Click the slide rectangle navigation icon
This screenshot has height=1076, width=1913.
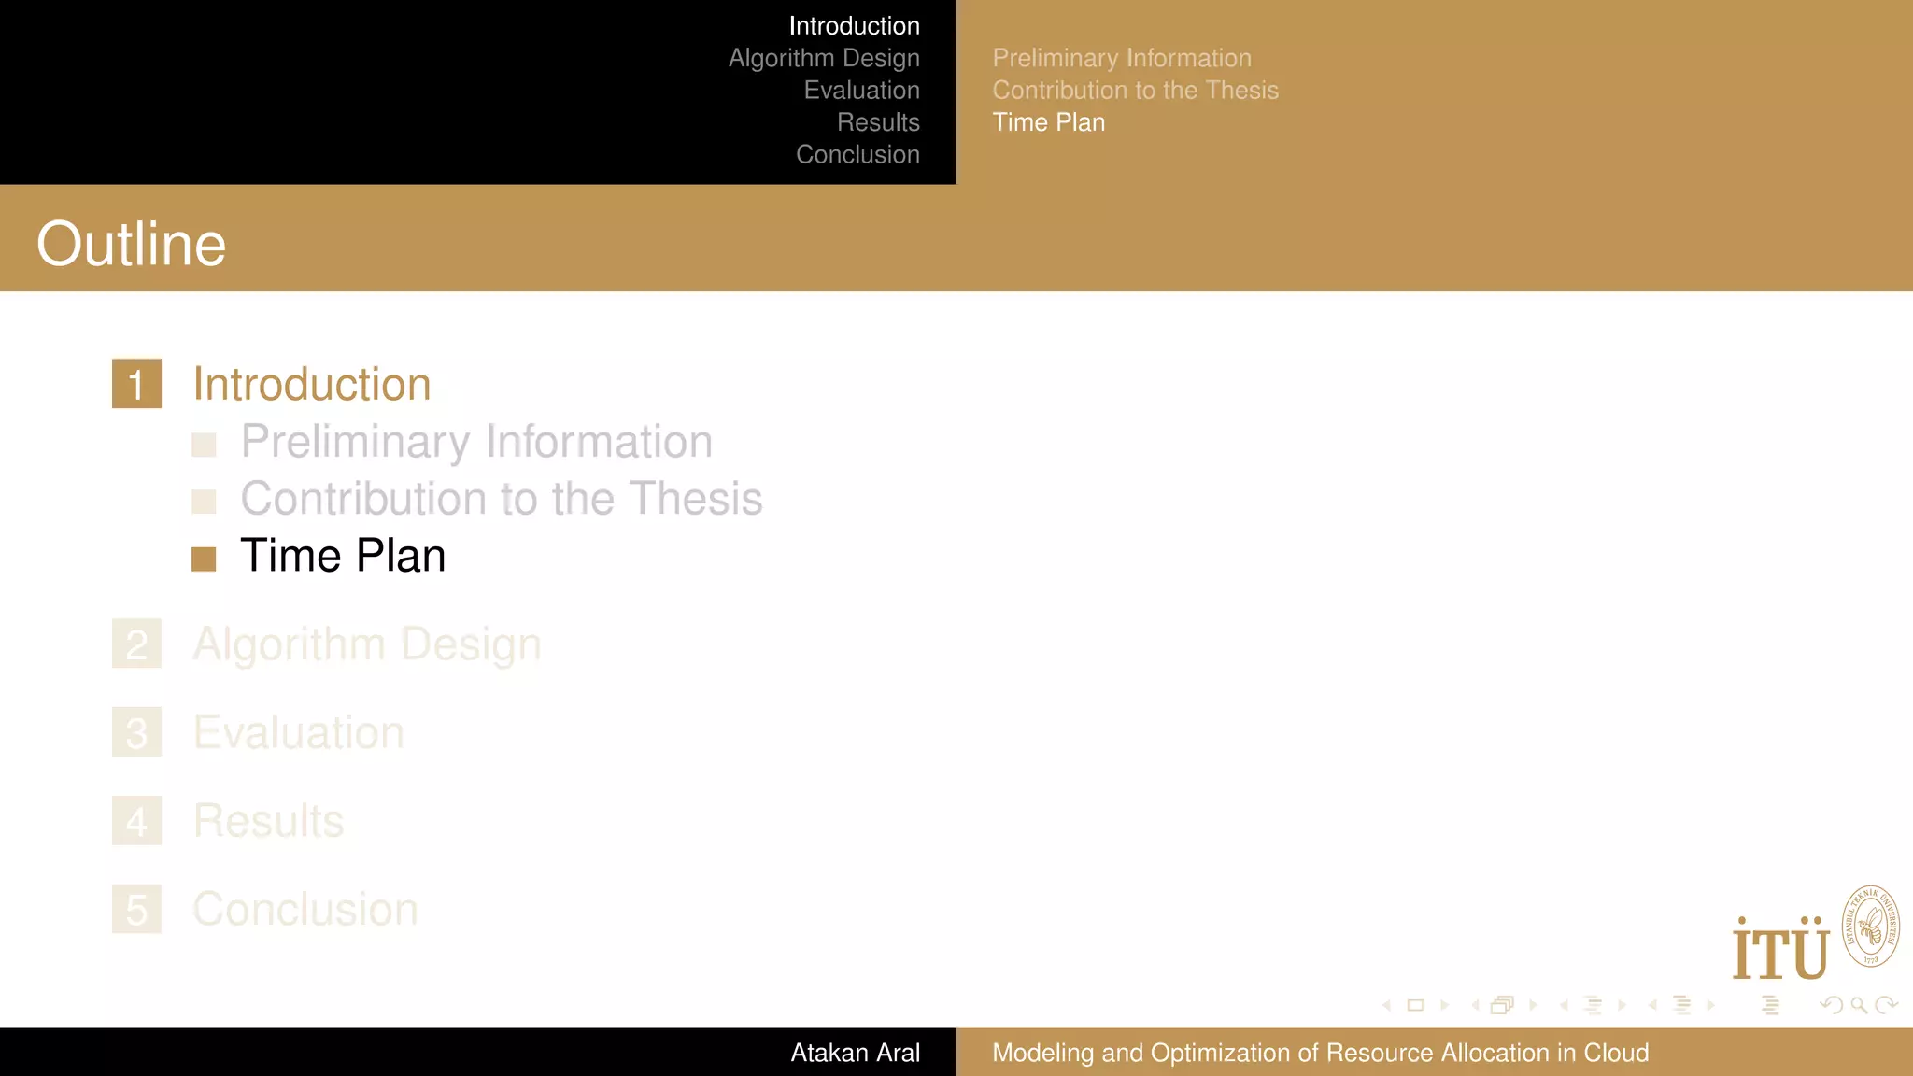pos(1415,1005)
